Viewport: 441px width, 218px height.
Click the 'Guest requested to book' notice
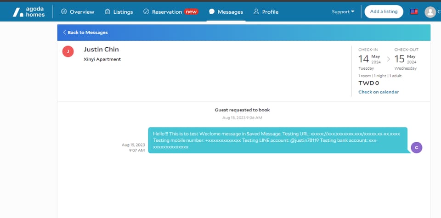[x=242, y=110]
